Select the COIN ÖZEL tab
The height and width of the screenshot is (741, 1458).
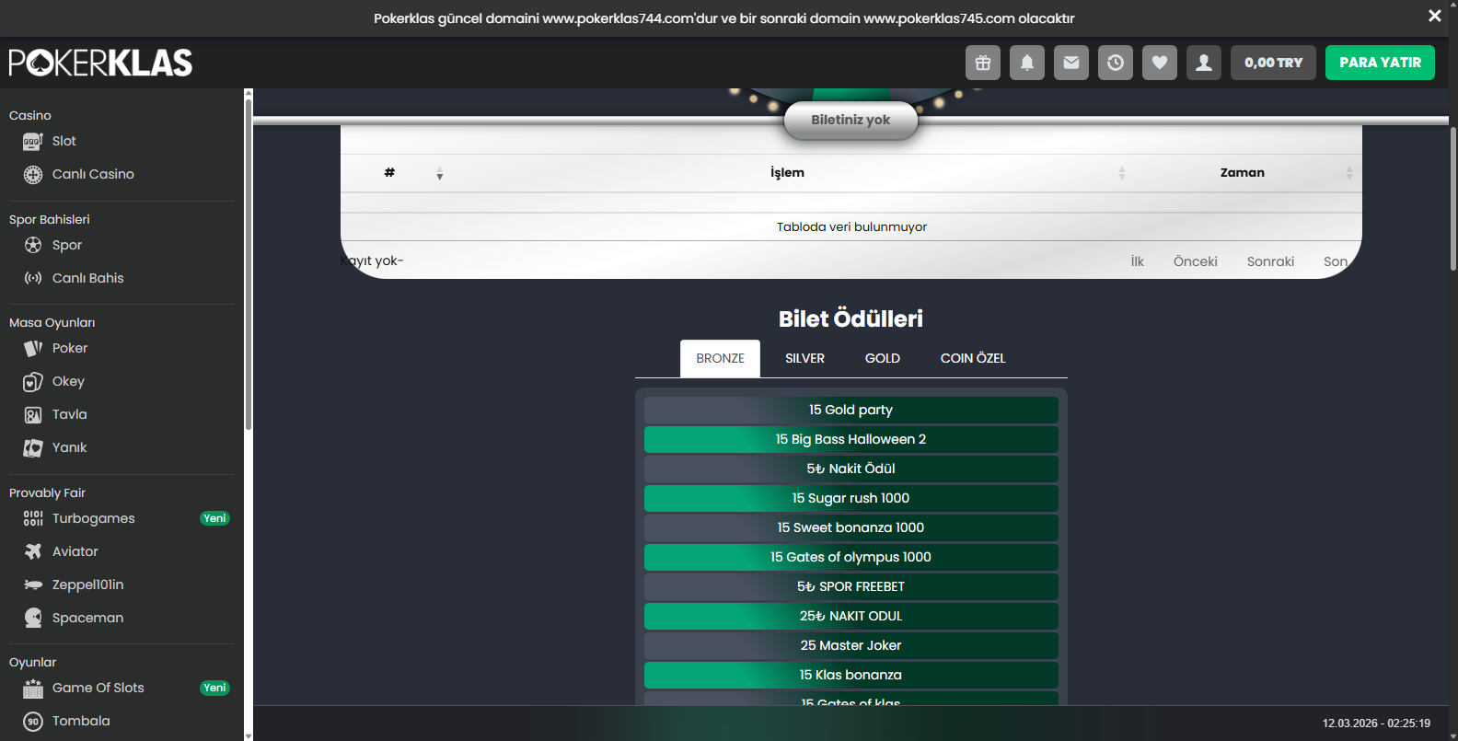click(x=972, y=358)
